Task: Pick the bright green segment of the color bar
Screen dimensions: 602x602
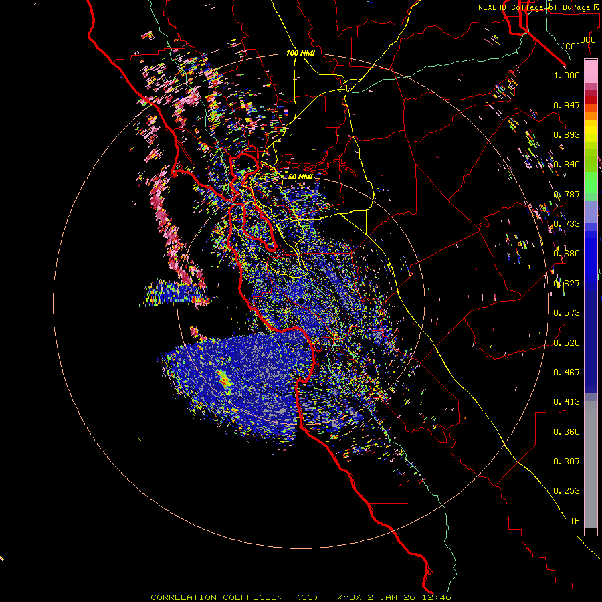Action: (x=591, y=183)
